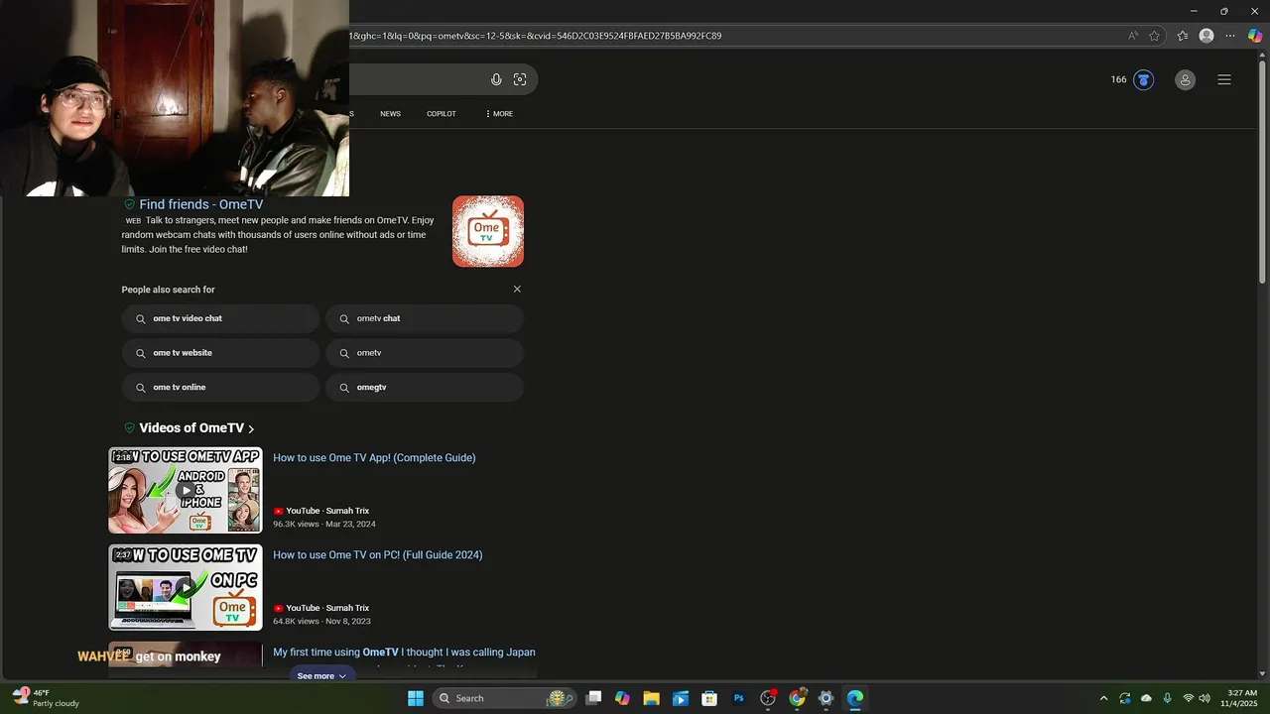Search for ome tv online
Image resolution: width=1270 pixels, height=714 pixels.
(x=220, y=388)
